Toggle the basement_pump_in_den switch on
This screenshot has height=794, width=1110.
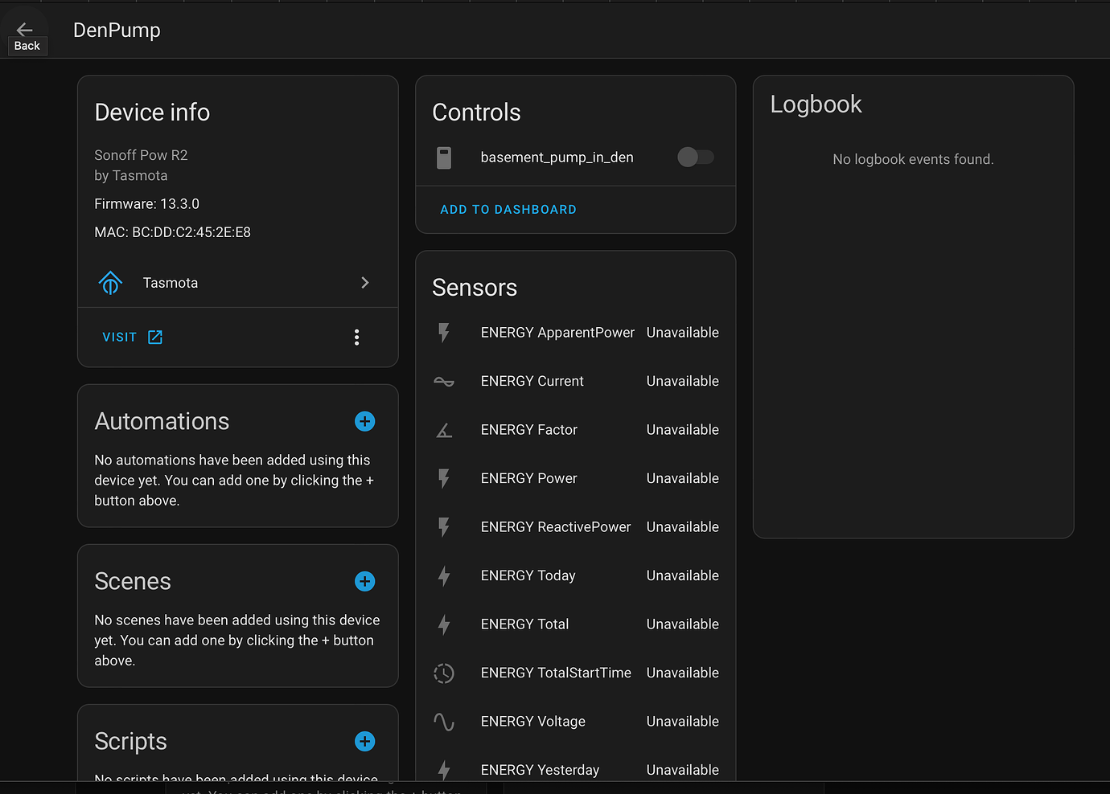pyautogui.click(x=696, y=158)
